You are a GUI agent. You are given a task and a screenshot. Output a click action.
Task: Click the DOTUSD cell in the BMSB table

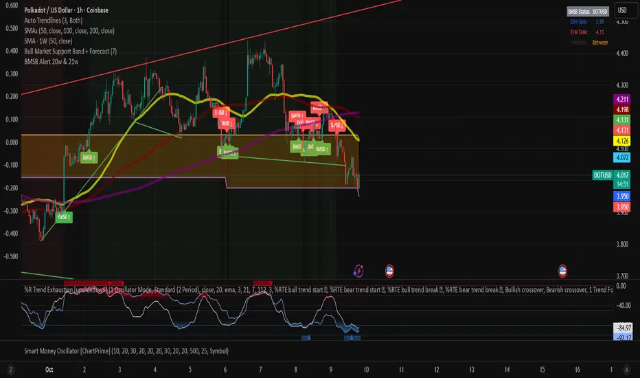[x=600, y=12]
